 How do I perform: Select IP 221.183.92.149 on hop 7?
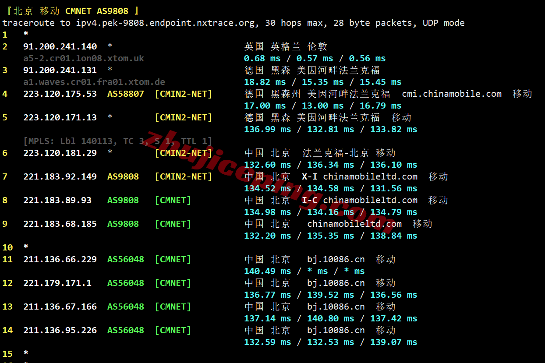click(60, 176)
